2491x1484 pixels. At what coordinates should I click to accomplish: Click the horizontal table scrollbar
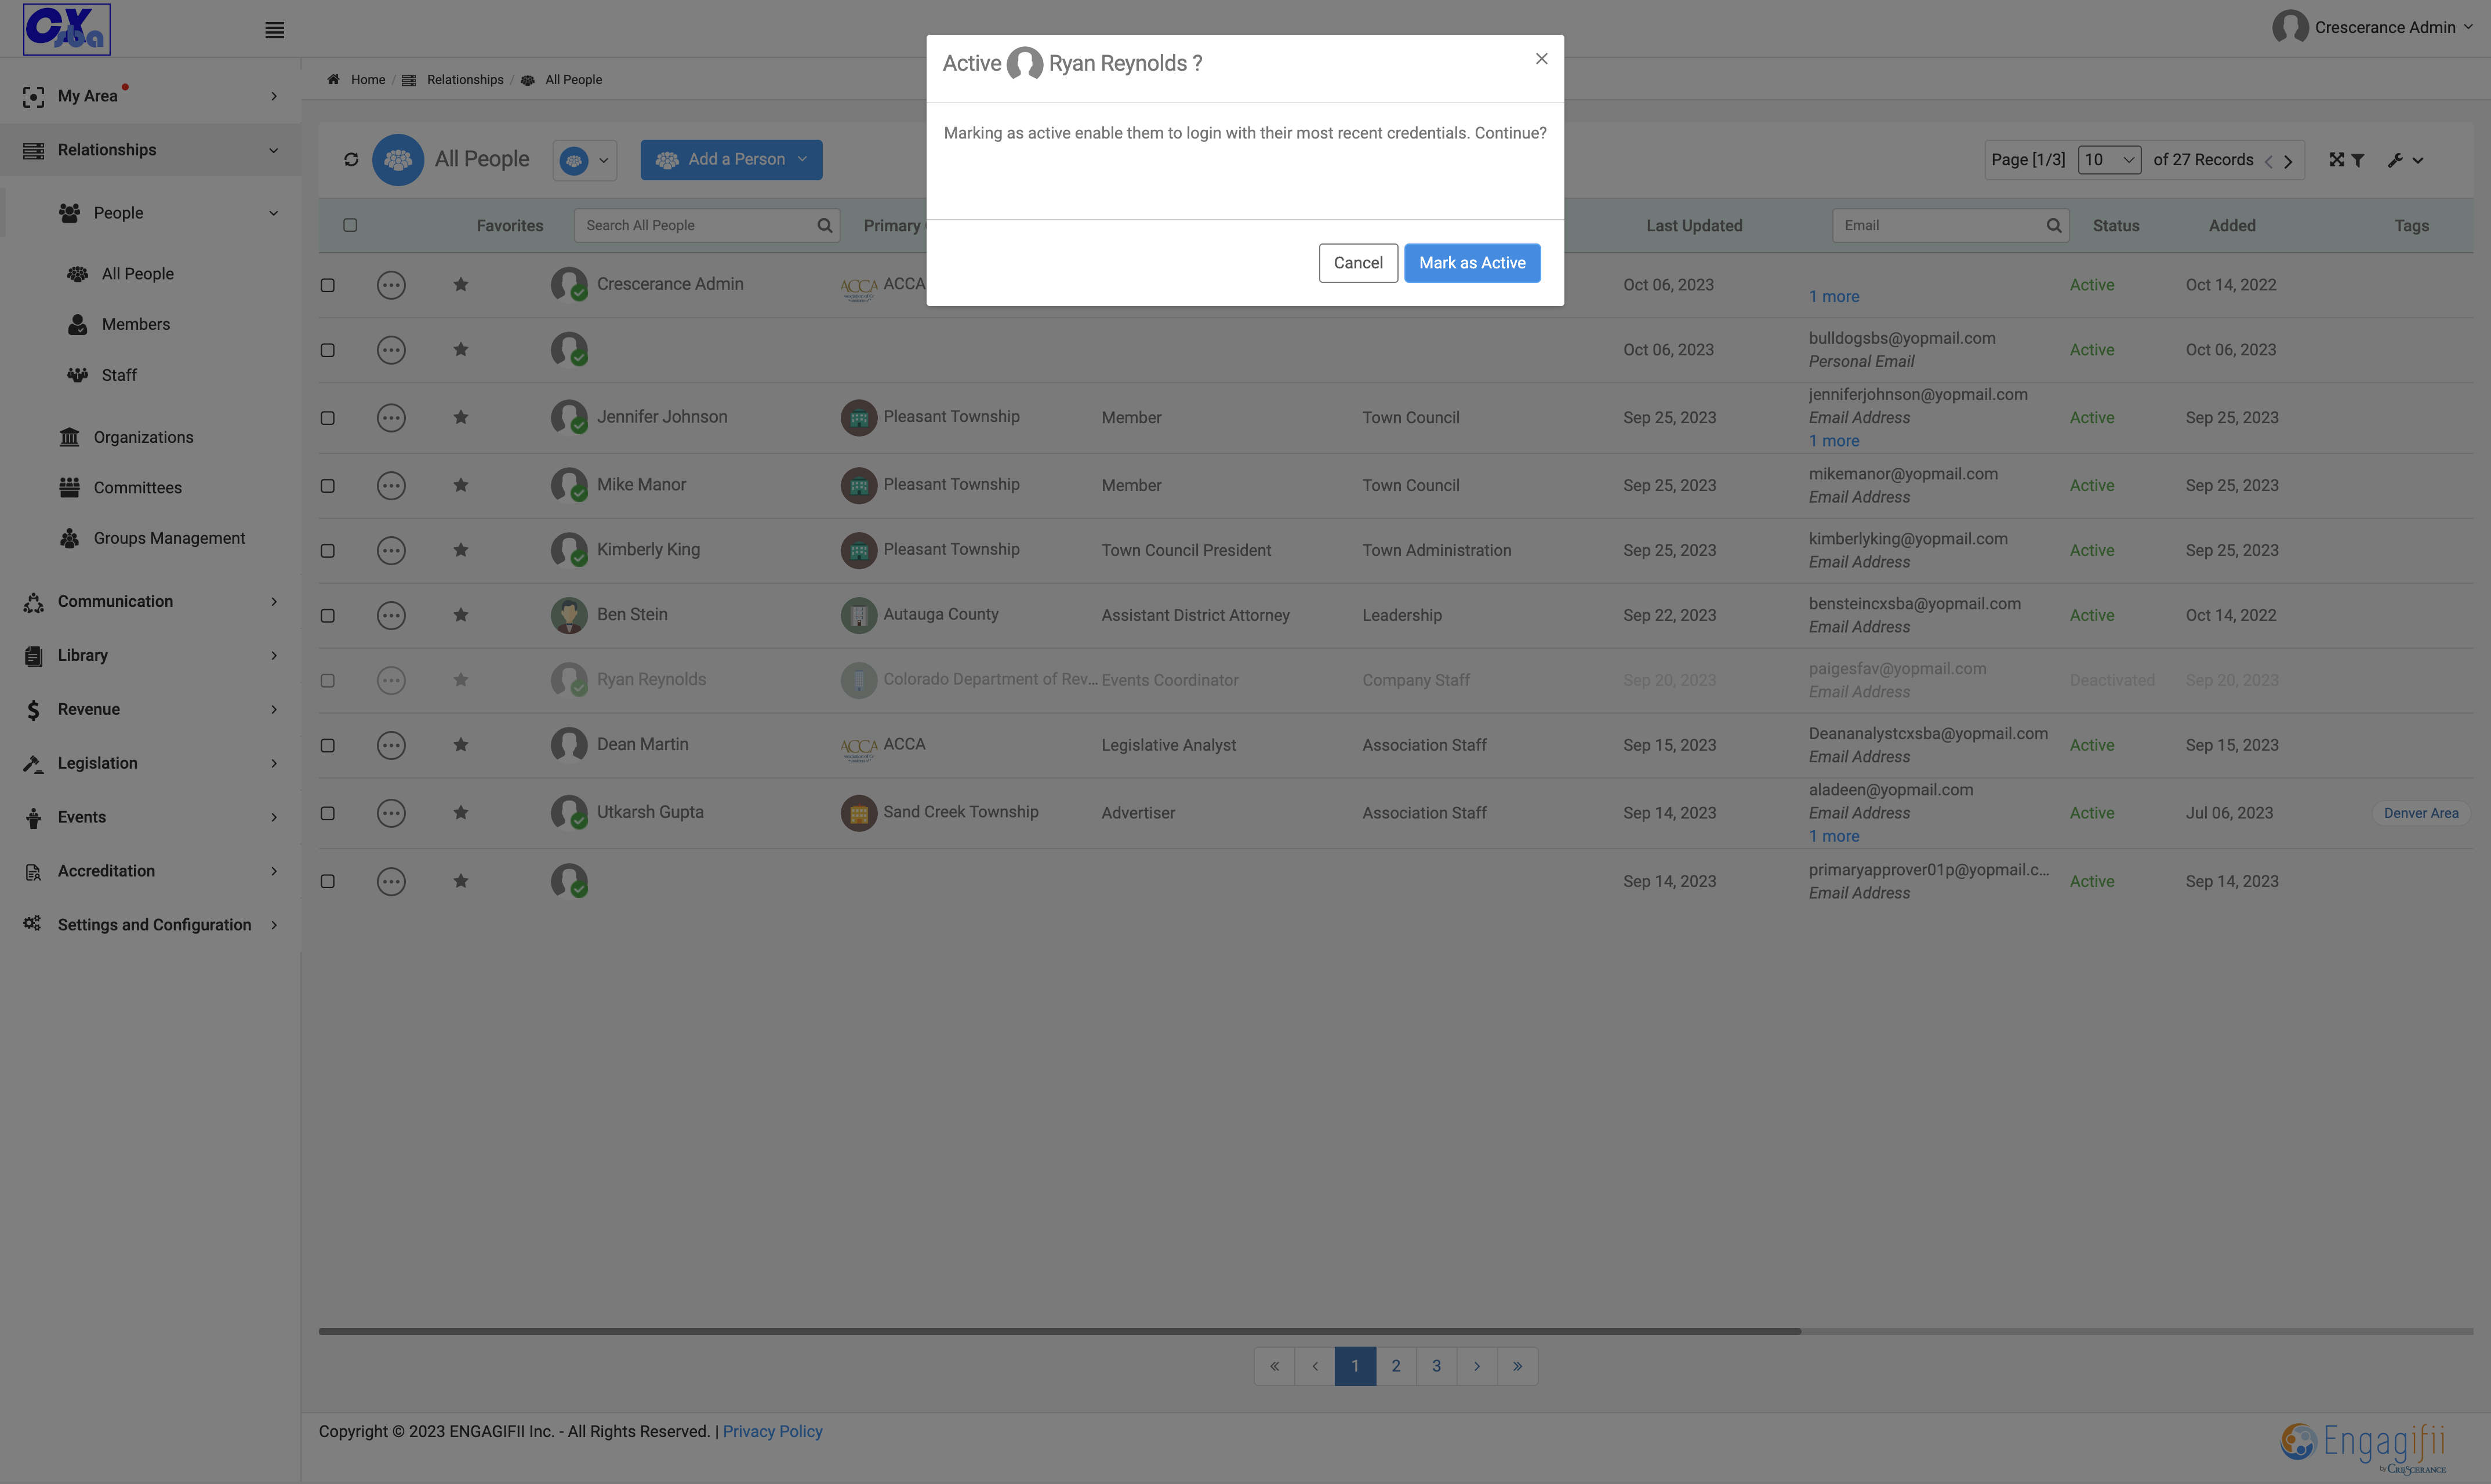click(x=1060, y=1332)
